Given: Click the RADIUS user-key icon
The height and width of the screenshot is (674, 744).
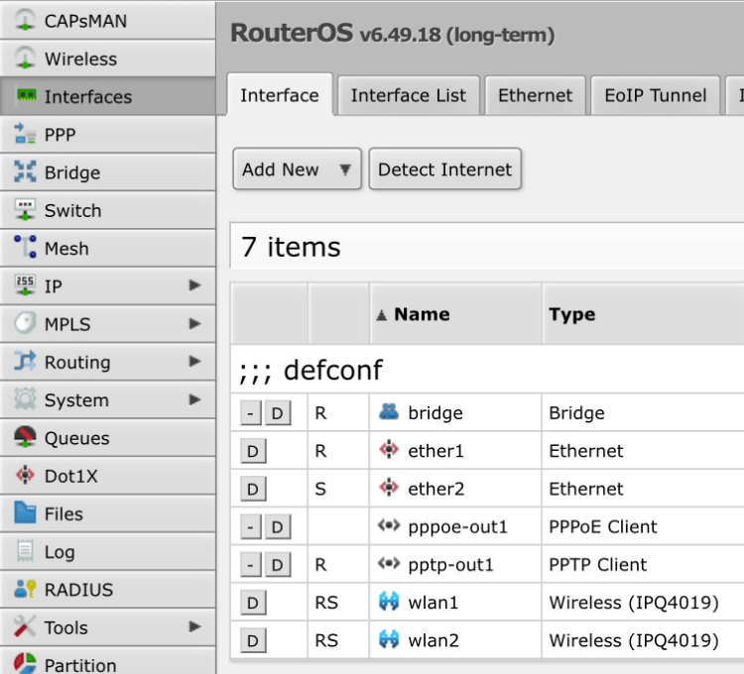Looking at the screenshot, I should click(25, 588).
